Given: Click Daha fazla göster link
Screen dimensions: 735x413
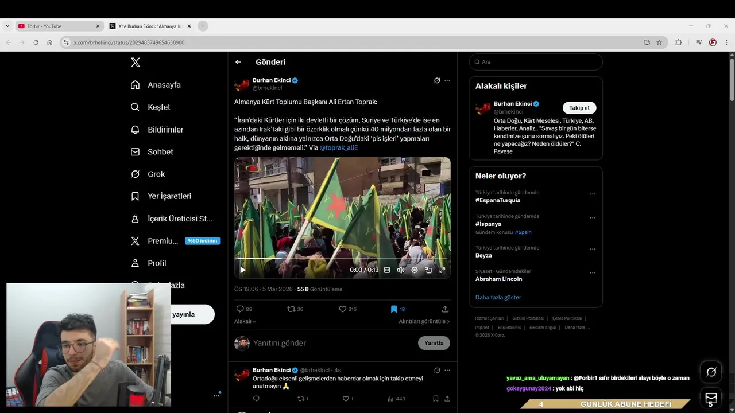Looking at the screenshot, I should [498, 297].
